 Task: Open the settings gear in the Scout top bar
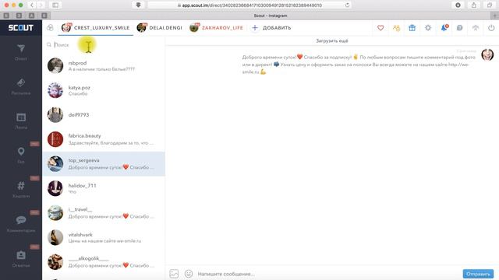tap(428, 28)
